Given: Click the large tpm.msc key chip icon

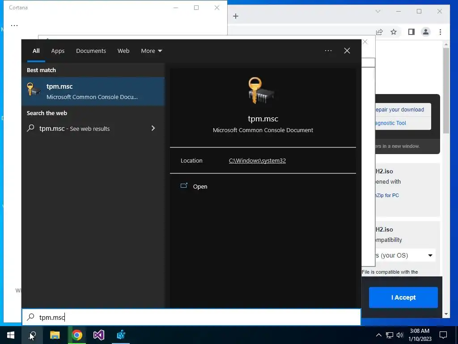Looking at the screenshot, I should [261, 90].
